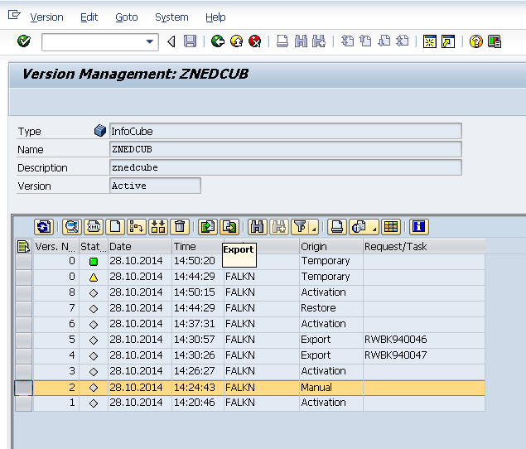
Task: Open Help via yellow question mark icon
Action: [x=475, y=41]
